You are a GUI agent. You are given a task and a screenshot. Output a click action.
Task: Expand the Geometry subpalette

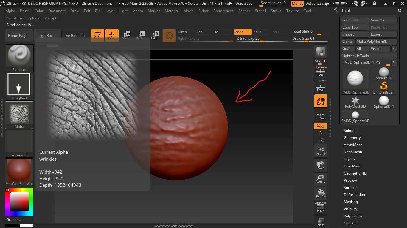click(x=352, y=137)
